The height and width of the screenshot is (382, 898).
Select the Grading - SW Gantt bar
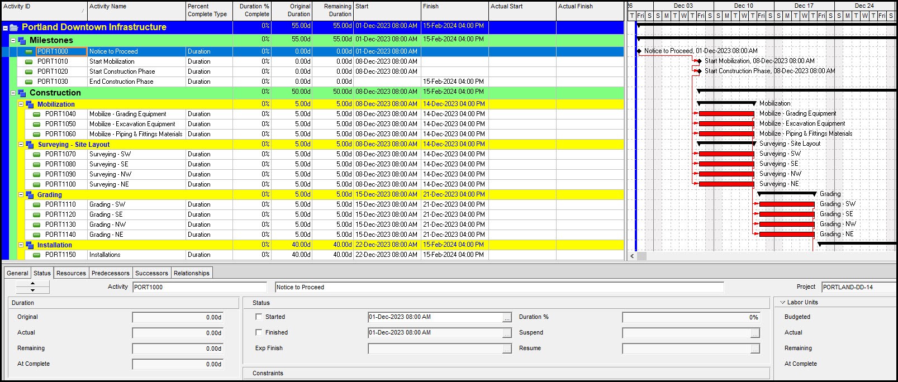point(786,204)
